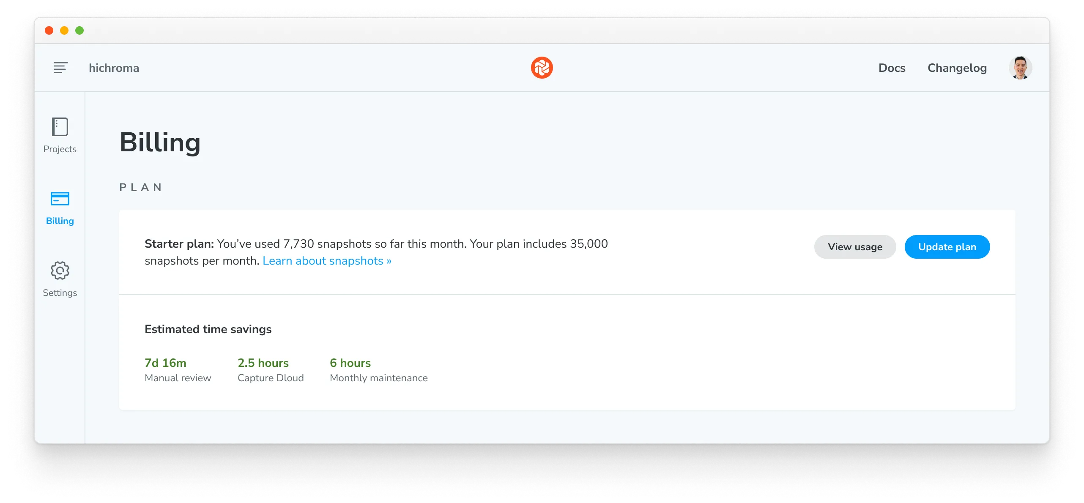Click the View usage button
Viewport: 1084px width, 503px height.
pos(855,247)
